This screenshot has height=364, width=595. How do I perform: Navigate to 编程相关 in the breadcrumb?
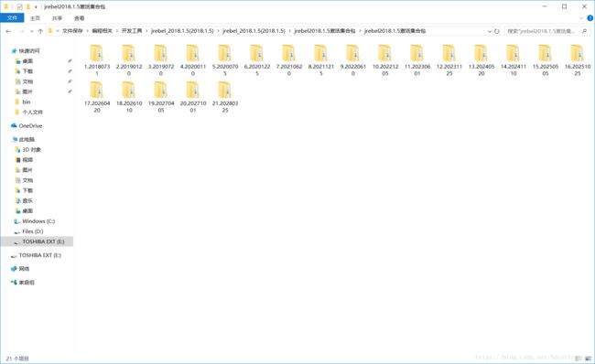(x=103, y=31)
